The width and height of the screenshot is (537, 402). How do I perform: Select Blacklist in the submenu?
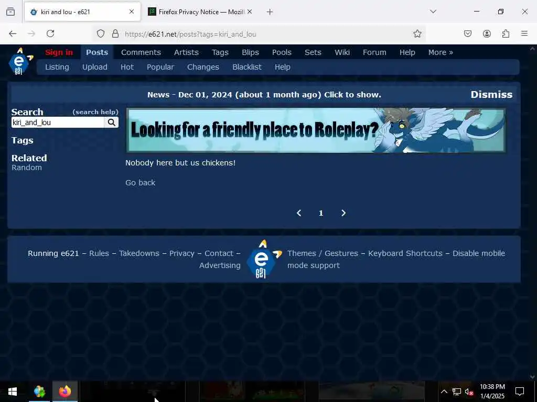pyautogui.click(x=247, y=67)
